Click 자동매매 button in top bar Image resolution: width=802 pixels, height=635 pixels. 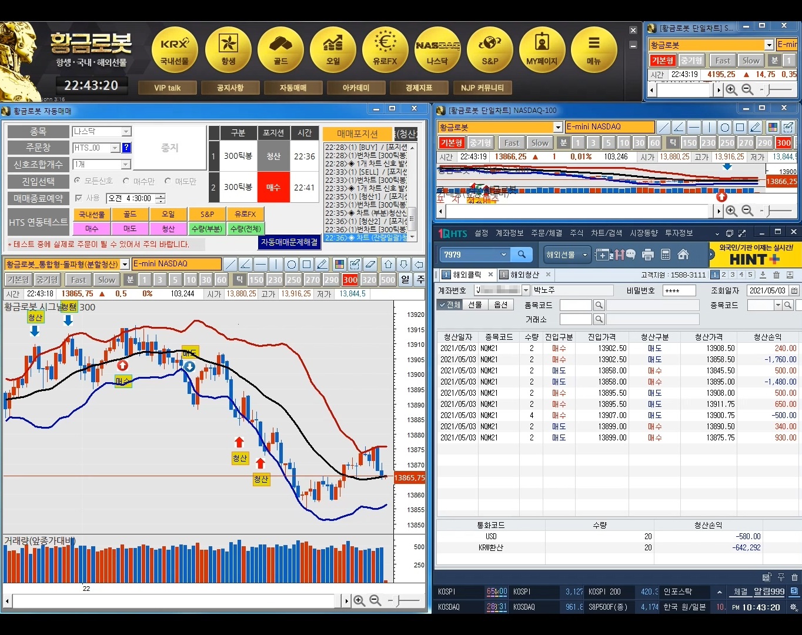[x=293, y=88]
